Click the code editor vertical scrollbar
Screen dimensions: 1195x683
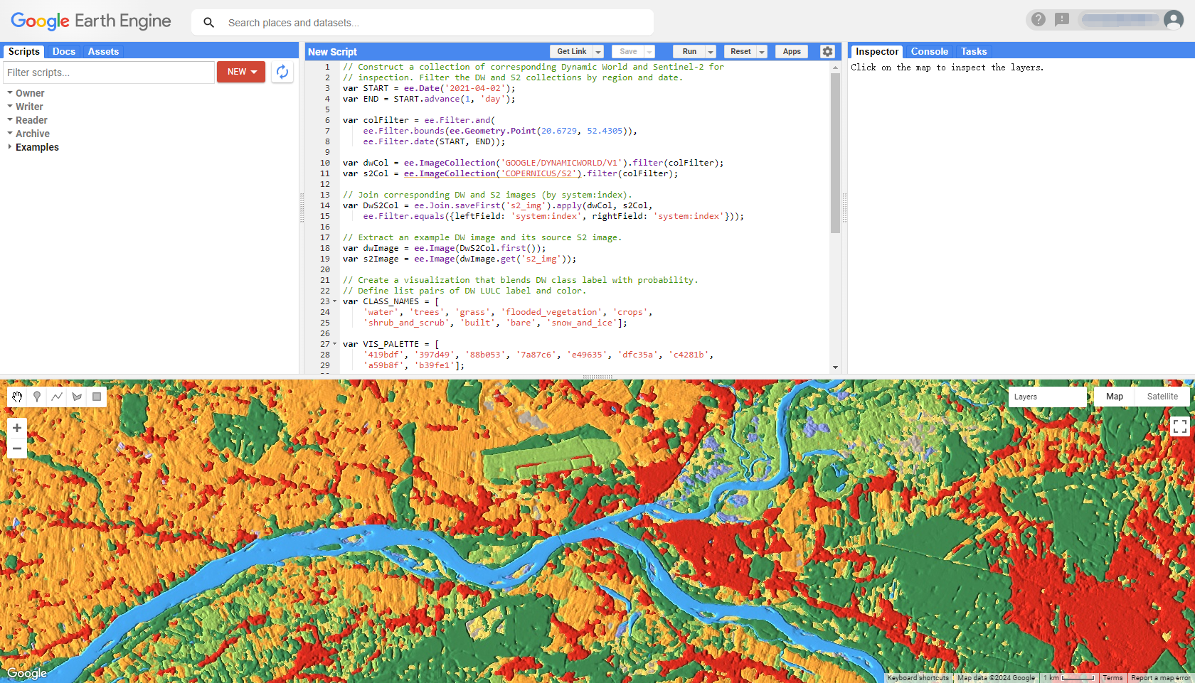point(835,153)
